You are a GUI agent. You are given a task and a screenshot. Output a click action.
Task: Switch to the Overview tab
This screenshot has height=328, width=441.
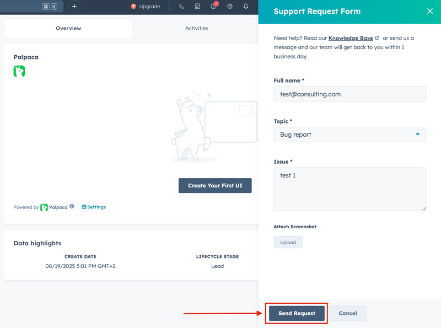68,28
